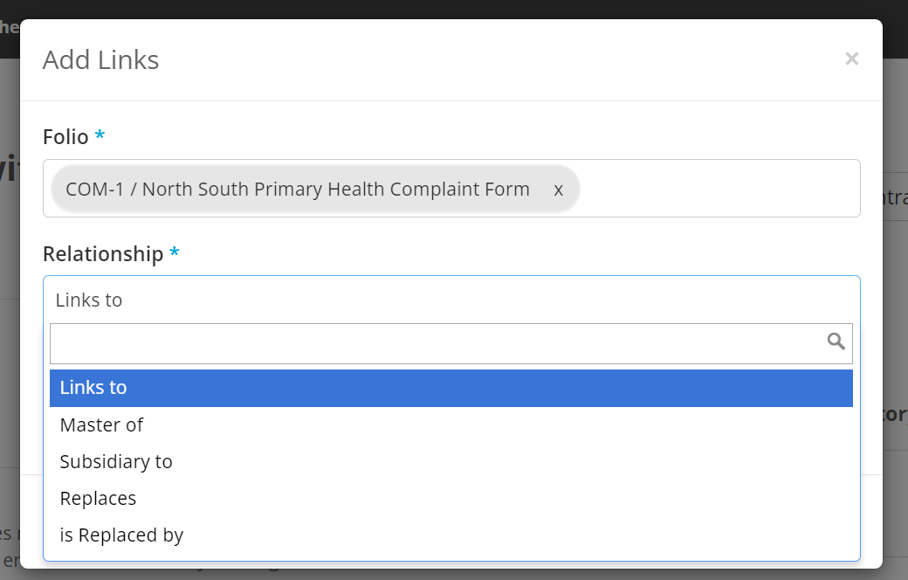
Task: Click the 'Folio' field label
Action: [64, 136]
